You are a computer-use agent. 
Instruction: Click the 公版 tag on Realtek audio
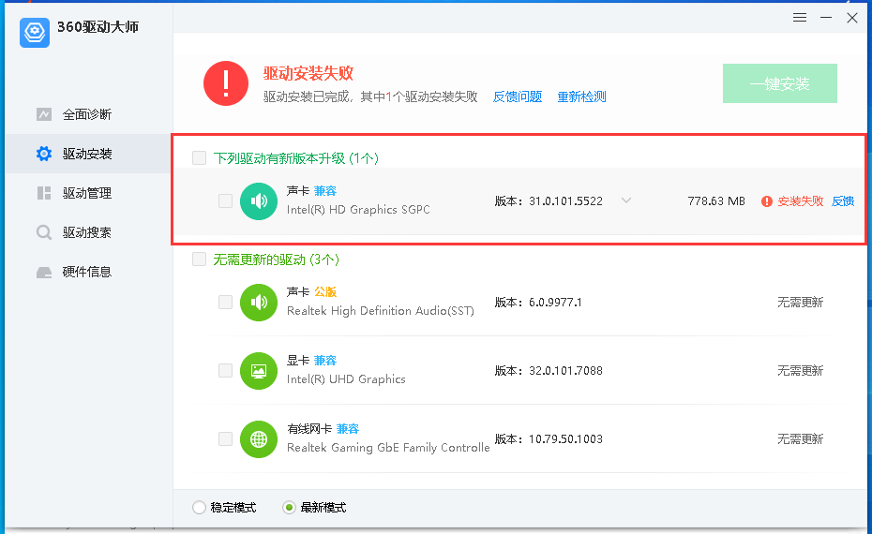(325, 292)
